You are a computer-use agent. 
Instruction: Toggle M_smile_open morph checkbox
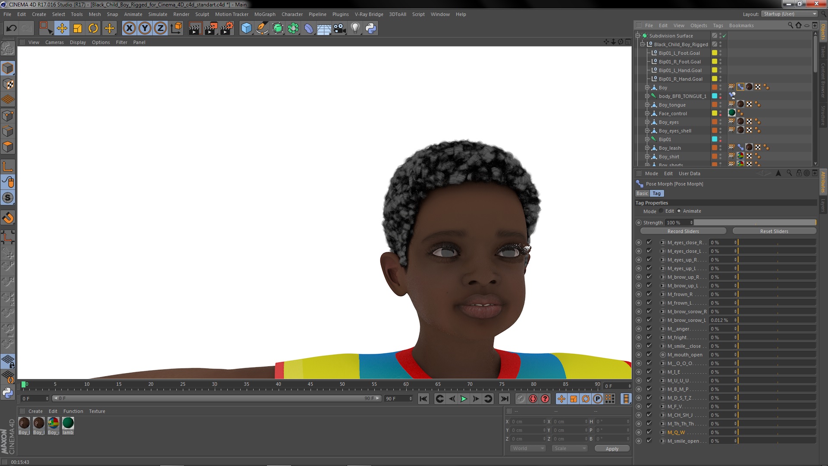point(649,441)
